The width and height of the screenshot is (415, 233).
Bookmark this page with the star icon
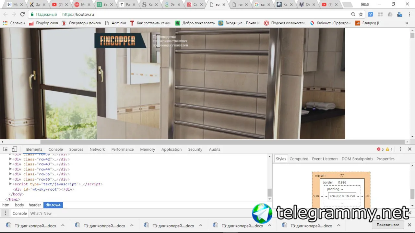pos(361,14)
